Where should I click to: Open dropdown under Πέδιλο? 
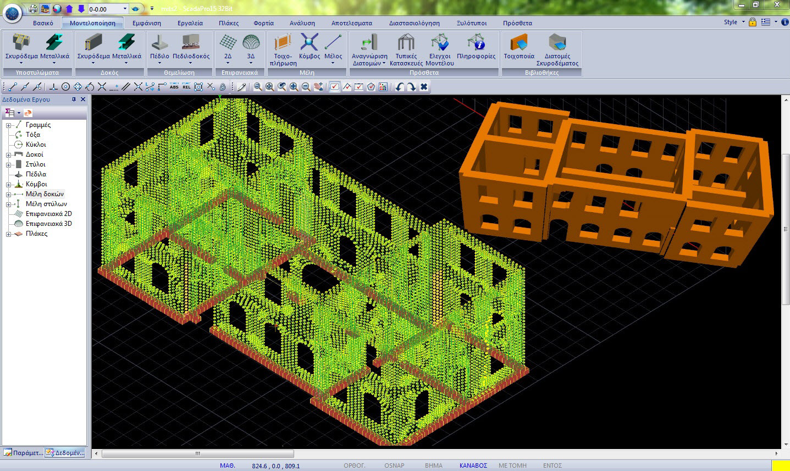click(x=159, y=63)
